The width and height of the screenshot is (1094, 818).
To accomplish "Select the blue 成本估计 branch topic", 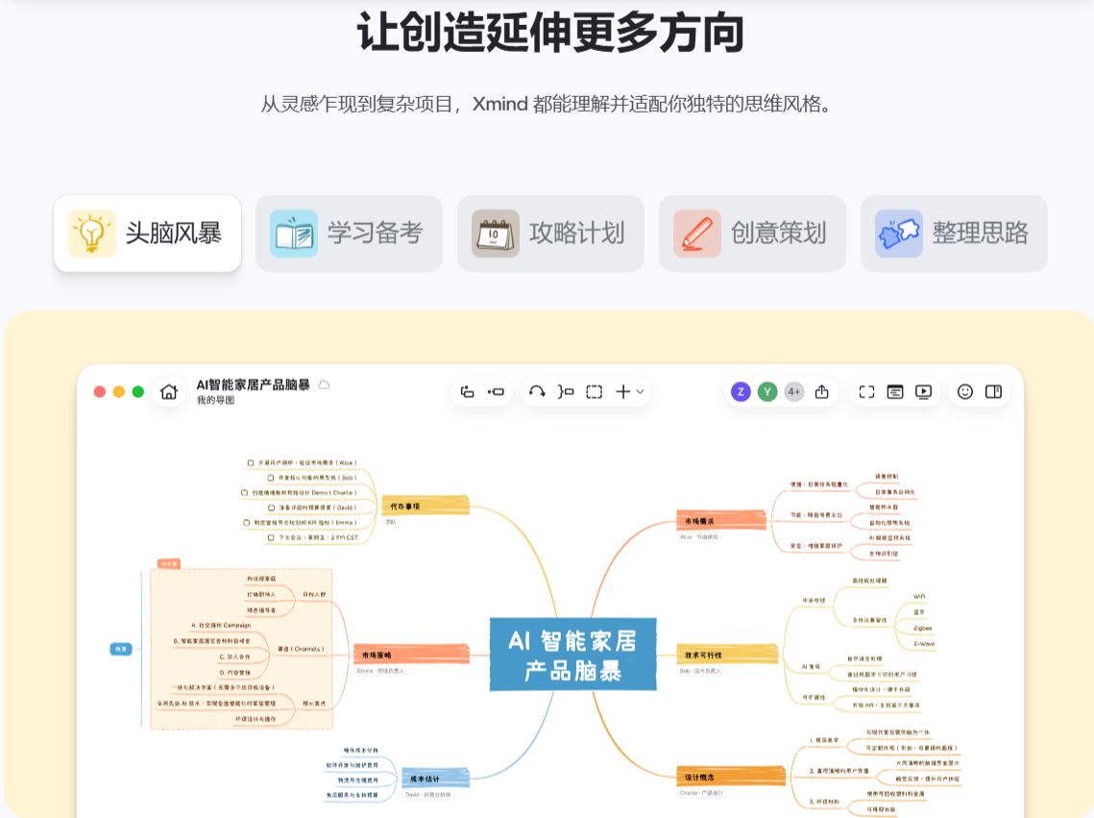I will (x=435, y=779).
